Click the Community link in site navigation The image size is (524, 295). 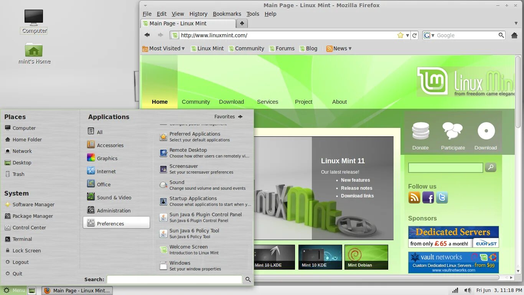pyautogui.click(x=196, y=102)
